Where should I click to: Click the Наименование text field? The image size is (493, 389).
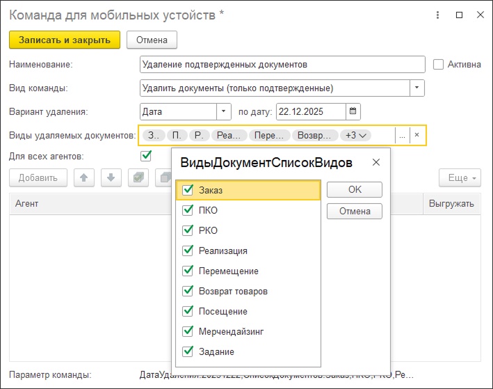(282, 65)
